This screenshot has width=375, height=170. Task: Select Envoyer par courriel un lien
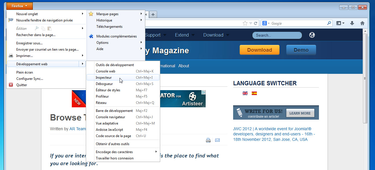click(x=47, y=50)
